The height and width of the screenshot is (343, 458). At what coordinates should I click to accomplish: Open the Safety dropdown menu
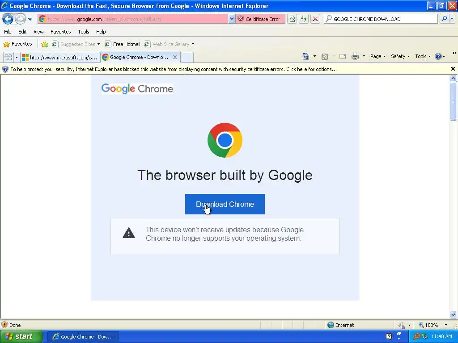click(400, 56)
